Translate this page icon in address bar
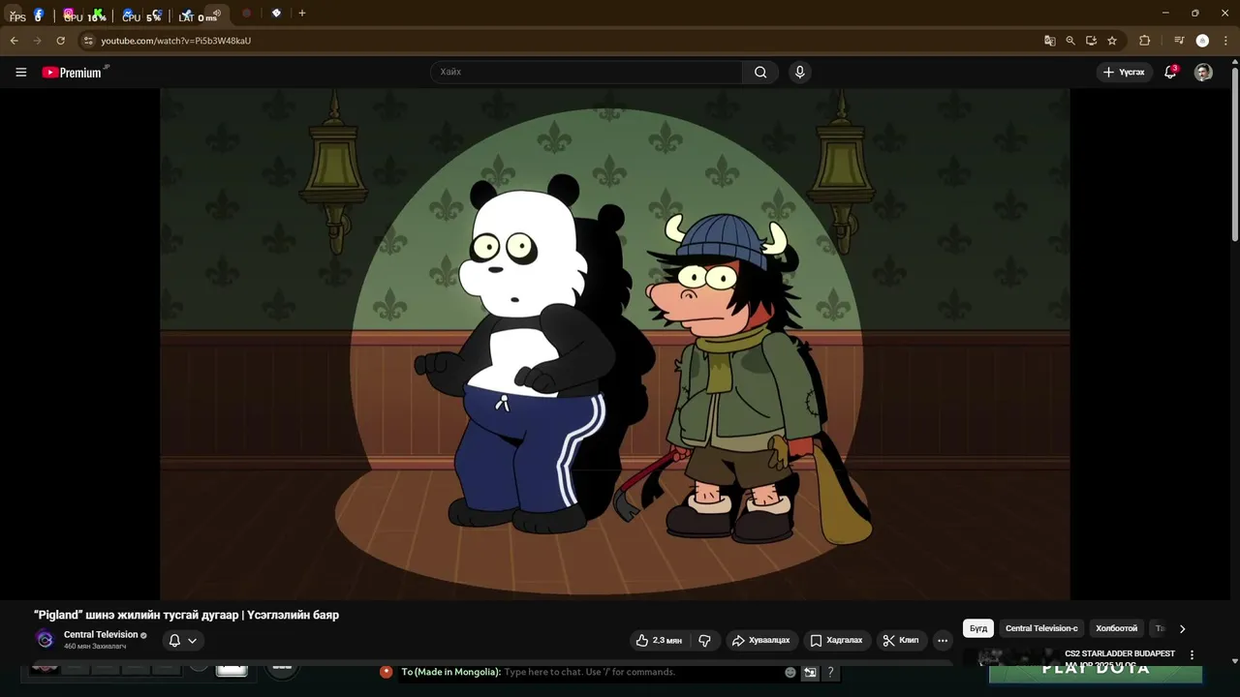Screen dimensions: 1240x697 pos(1049,41)
